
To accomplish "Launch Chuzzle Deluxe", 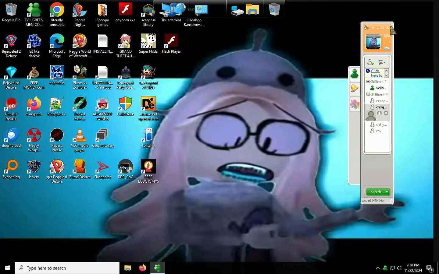I will point(11,109).
